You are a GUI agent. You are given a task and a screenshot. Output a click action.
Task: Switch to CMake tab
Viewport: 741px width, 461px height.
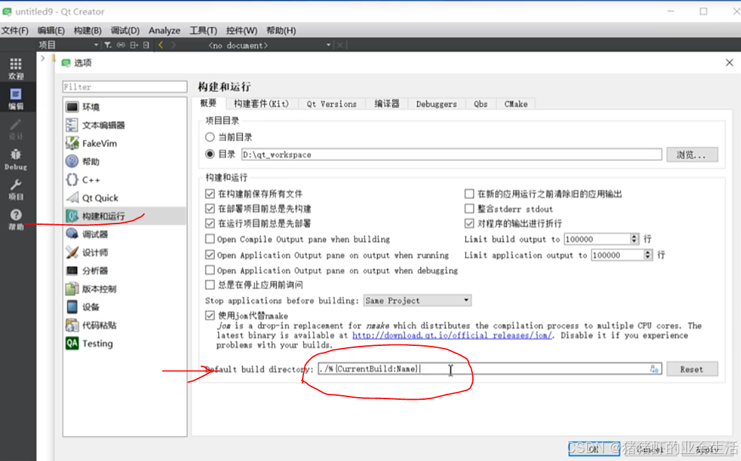click(x=516, y=104)
